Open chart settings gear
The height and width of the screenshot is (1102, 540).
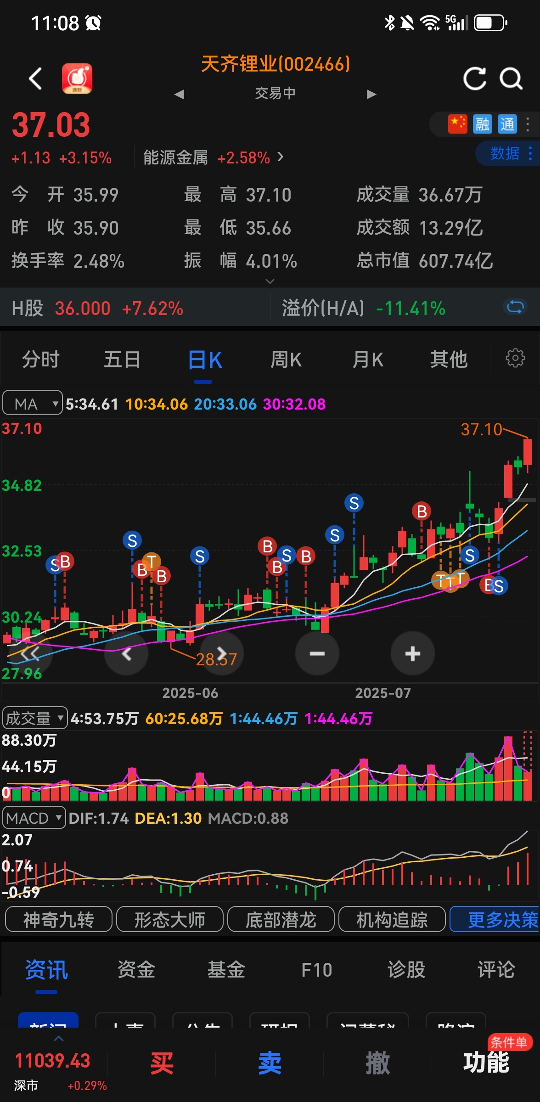(x=515, y=358)
